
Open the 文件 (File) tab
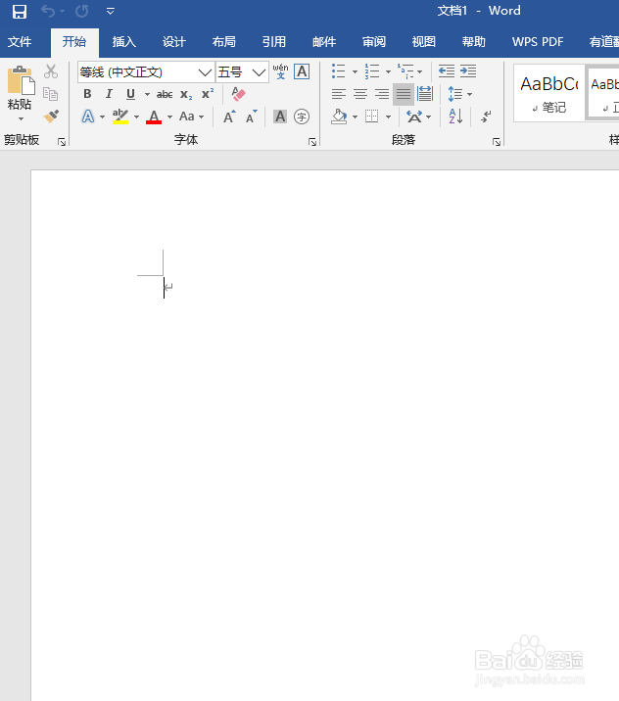[x=20, y=42]
